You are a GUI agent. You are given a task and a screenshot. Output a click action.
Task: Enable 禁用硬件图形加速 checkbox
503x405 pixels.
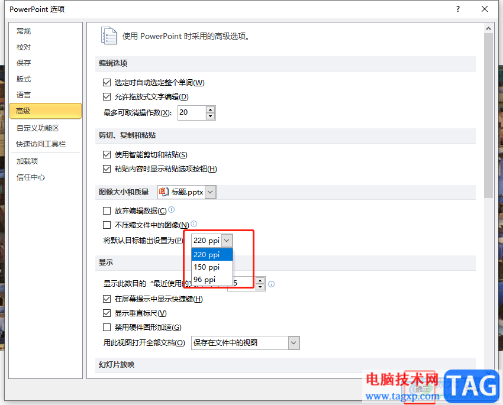(107, 327)
